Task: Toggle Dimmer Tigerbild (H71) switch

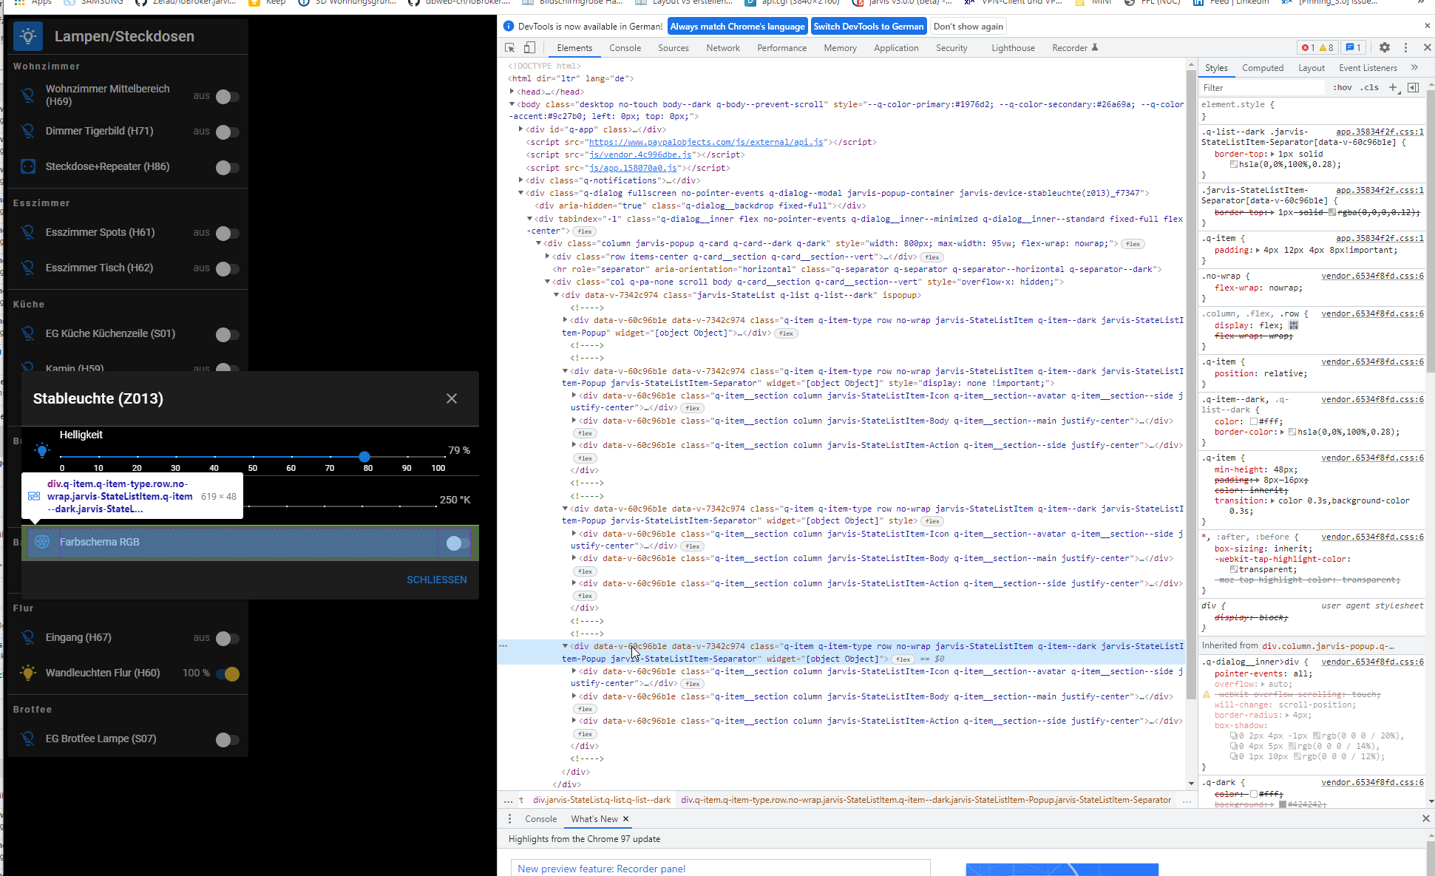Action: coord(227,132)
